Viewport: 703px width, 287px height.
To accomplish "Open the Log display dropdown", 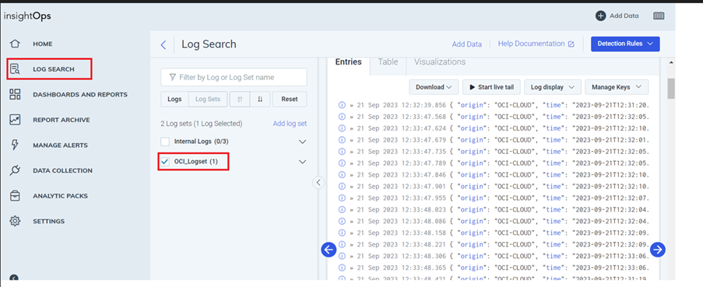I will tap(553, 87).
